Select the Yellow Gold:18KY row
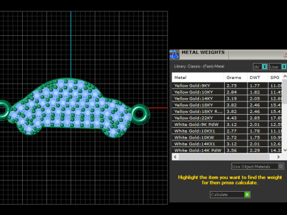 click(x=227, y=105)
